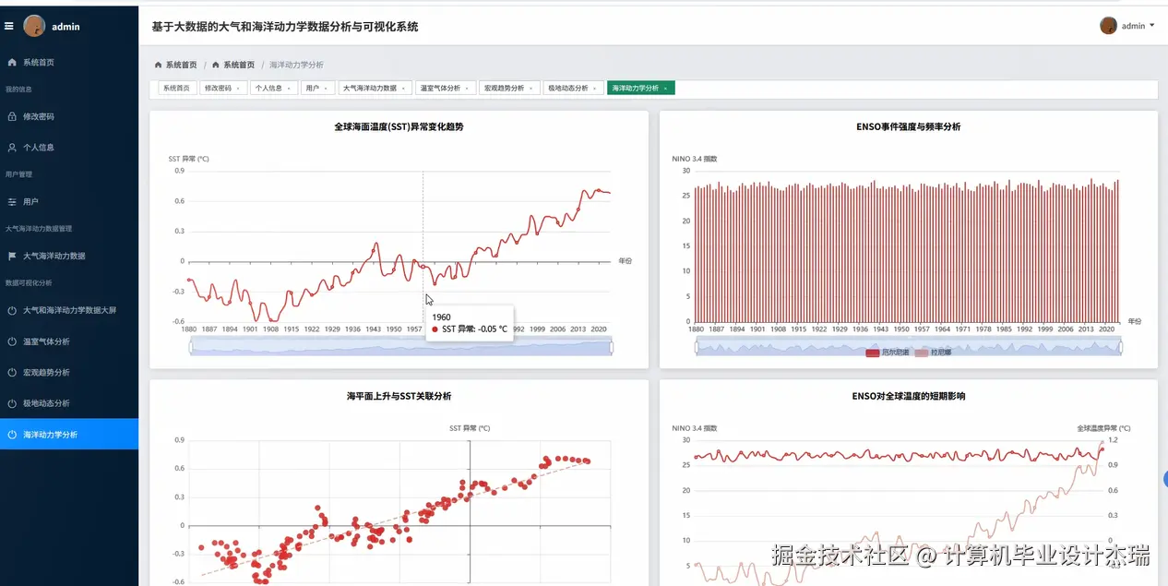Switch to the 修改密码 tab

click(x=222, y=89)
